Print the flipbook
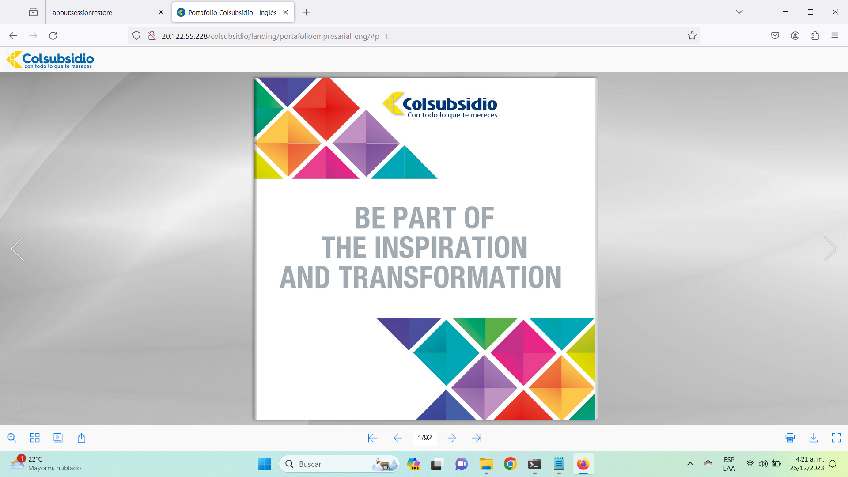Viewport: 848px width, 477px height. click(790, 438)
